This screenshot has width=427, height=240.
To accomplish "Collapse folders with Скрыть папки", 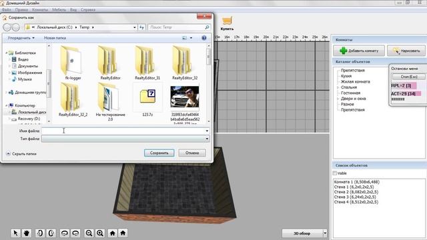I will tap(21, 154).
